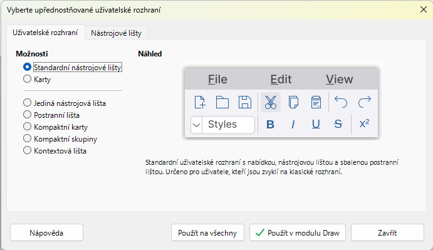
Task: Select the Karty radio button
Action: [37, 80]
